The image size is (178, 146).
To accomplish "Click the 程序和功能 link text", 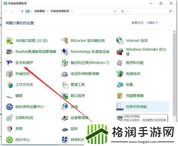I will tap(135, 63).
